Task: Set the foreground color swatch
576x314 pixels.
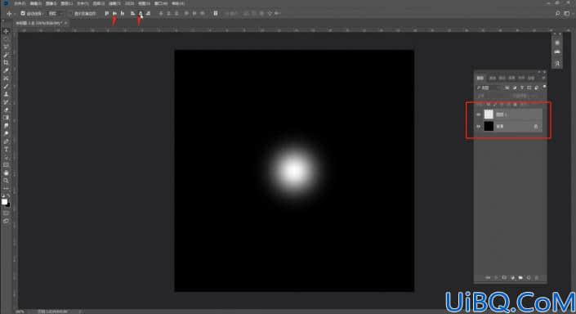Action: 4,201
